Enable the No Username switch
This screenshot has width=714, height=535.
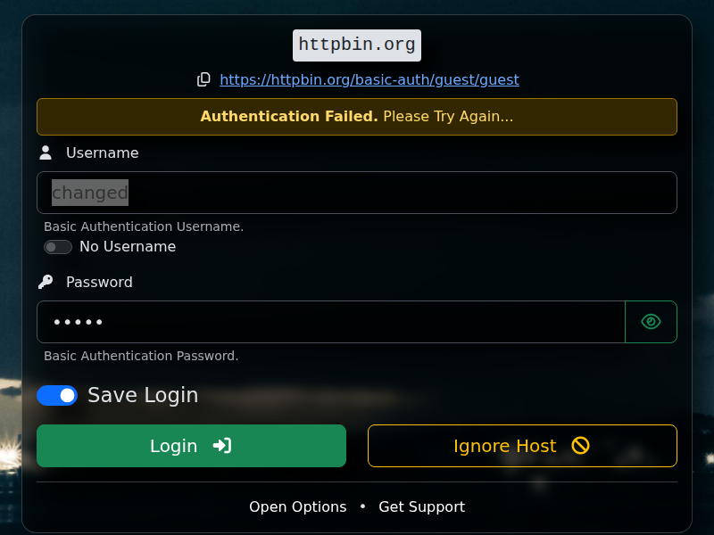pyautogui.click(x=57, y=247)
